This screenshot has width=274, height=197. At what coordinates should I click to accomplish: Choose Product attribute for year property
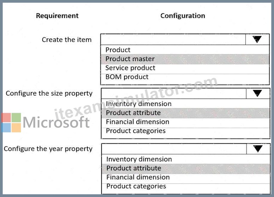(186, 168)
